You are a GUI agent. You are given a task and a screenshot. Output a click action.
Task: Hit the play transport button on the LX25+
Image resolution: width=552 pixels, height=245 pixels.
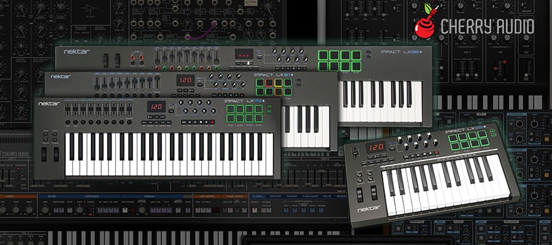(431, 154)
